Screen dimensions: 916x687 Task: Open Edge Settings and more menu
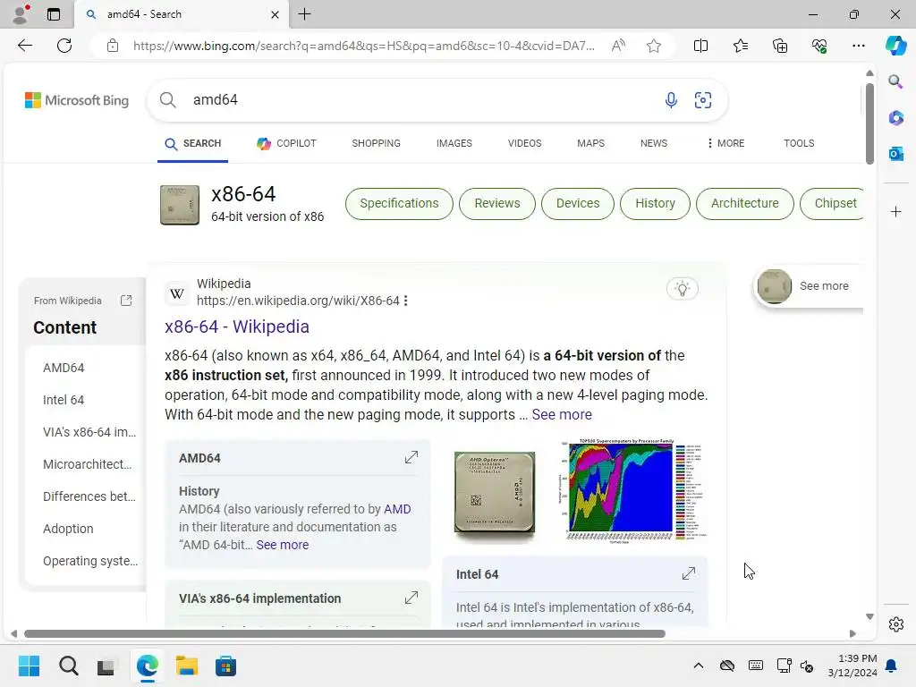click(x=858, y=46)
